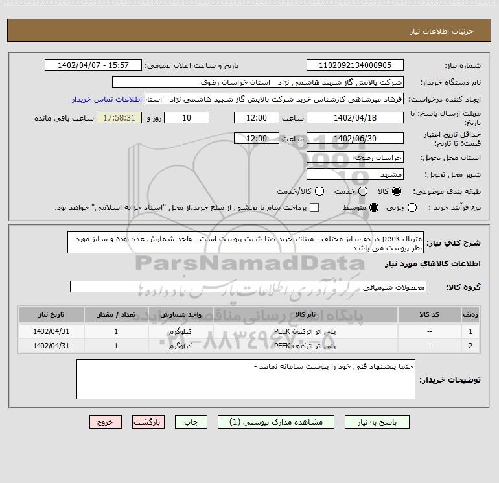Click the مشهد delivery city field
This screenshot has width=499, height=483.
pos(354,174)
